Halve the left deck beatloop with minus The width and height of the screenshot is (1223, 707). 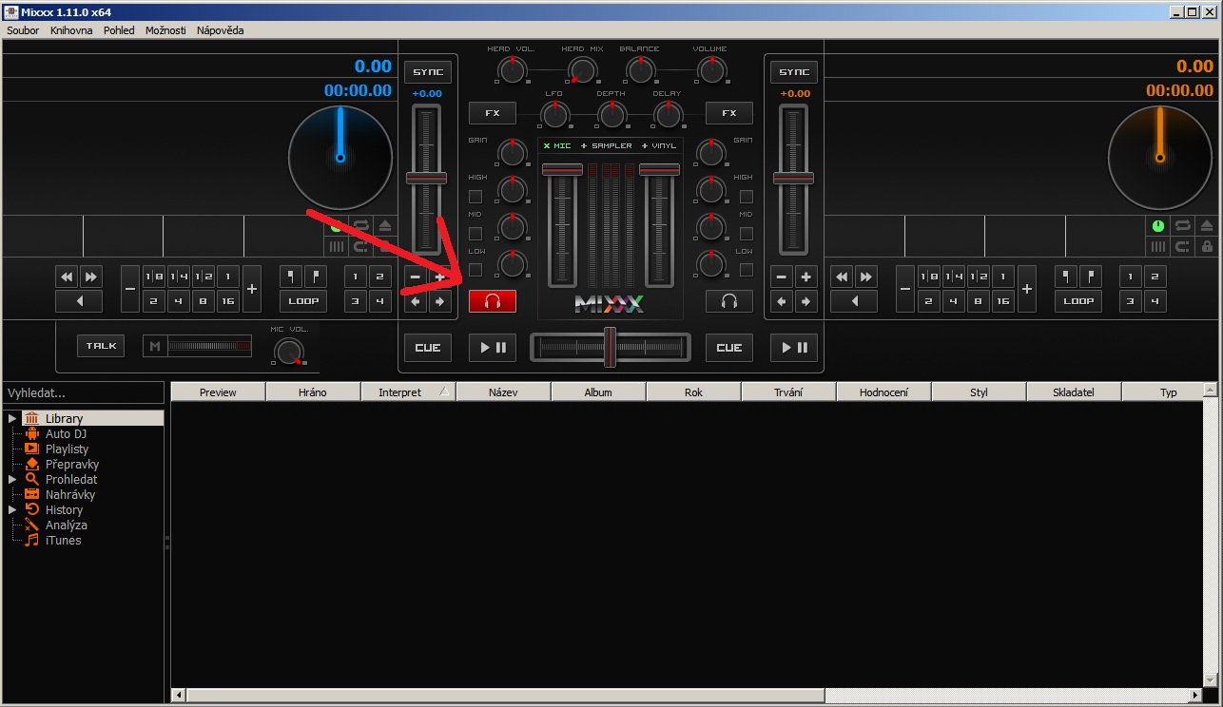tap(131, 289)
